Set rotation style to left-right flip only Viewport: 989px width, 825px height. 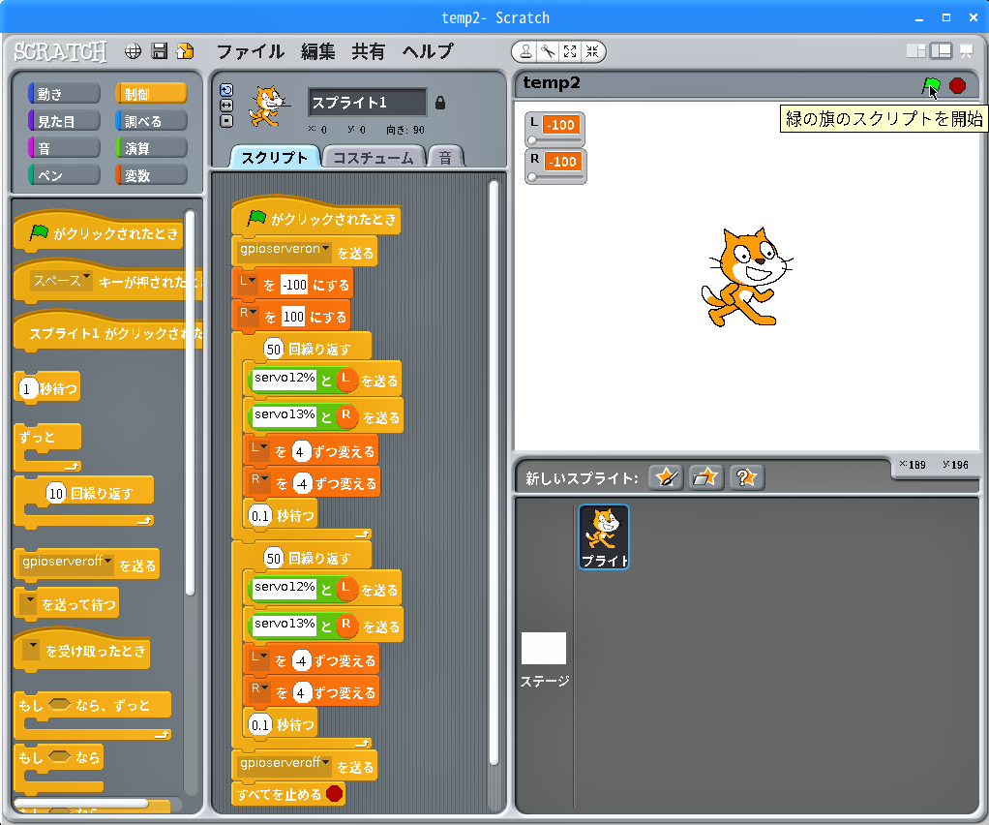[x=226, y=106]
